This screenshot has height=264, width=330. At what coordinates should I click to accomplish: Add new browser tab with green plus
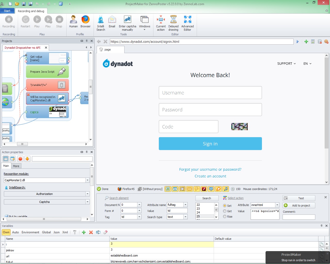306,42
